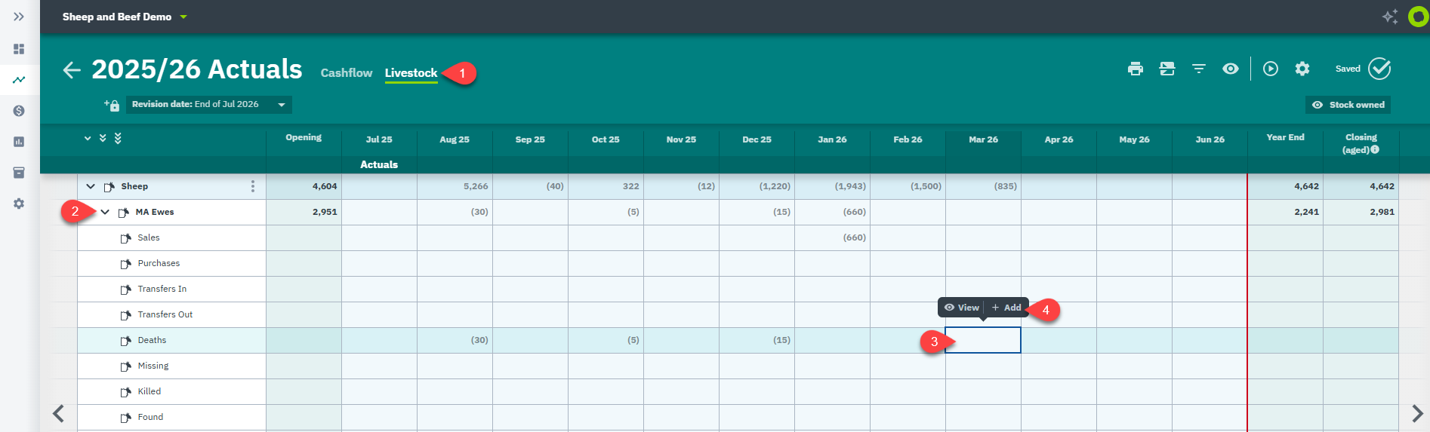Open the dashboard icon in left sidebar

[x=19, y=49]
